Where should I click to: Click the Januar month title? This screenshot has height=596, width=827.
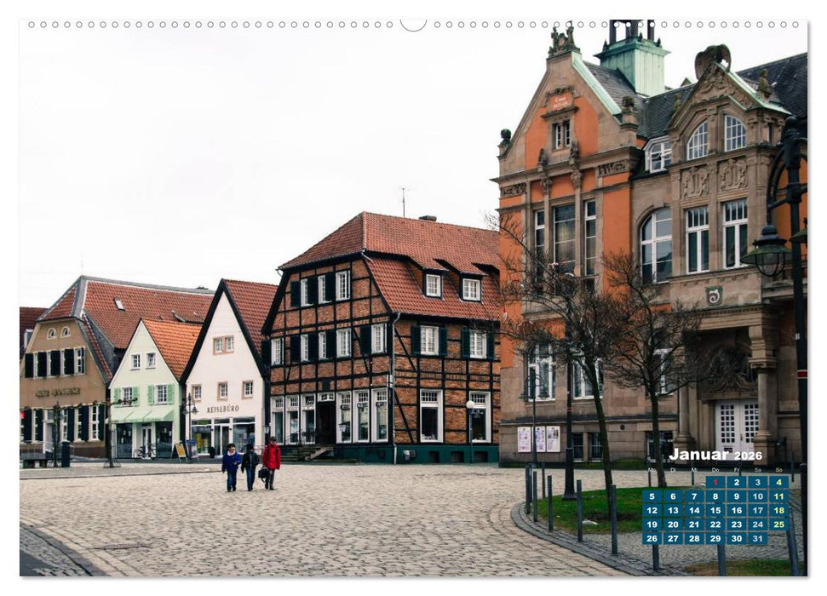click(699, 454)
